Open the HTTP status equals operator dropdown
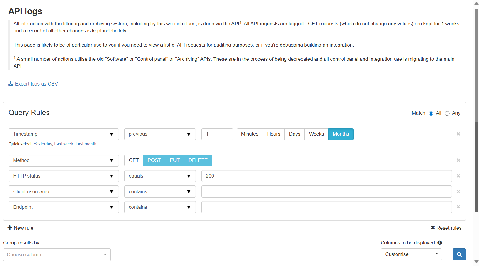The height and width of the screenshot is (266, 479). (160, 176)
